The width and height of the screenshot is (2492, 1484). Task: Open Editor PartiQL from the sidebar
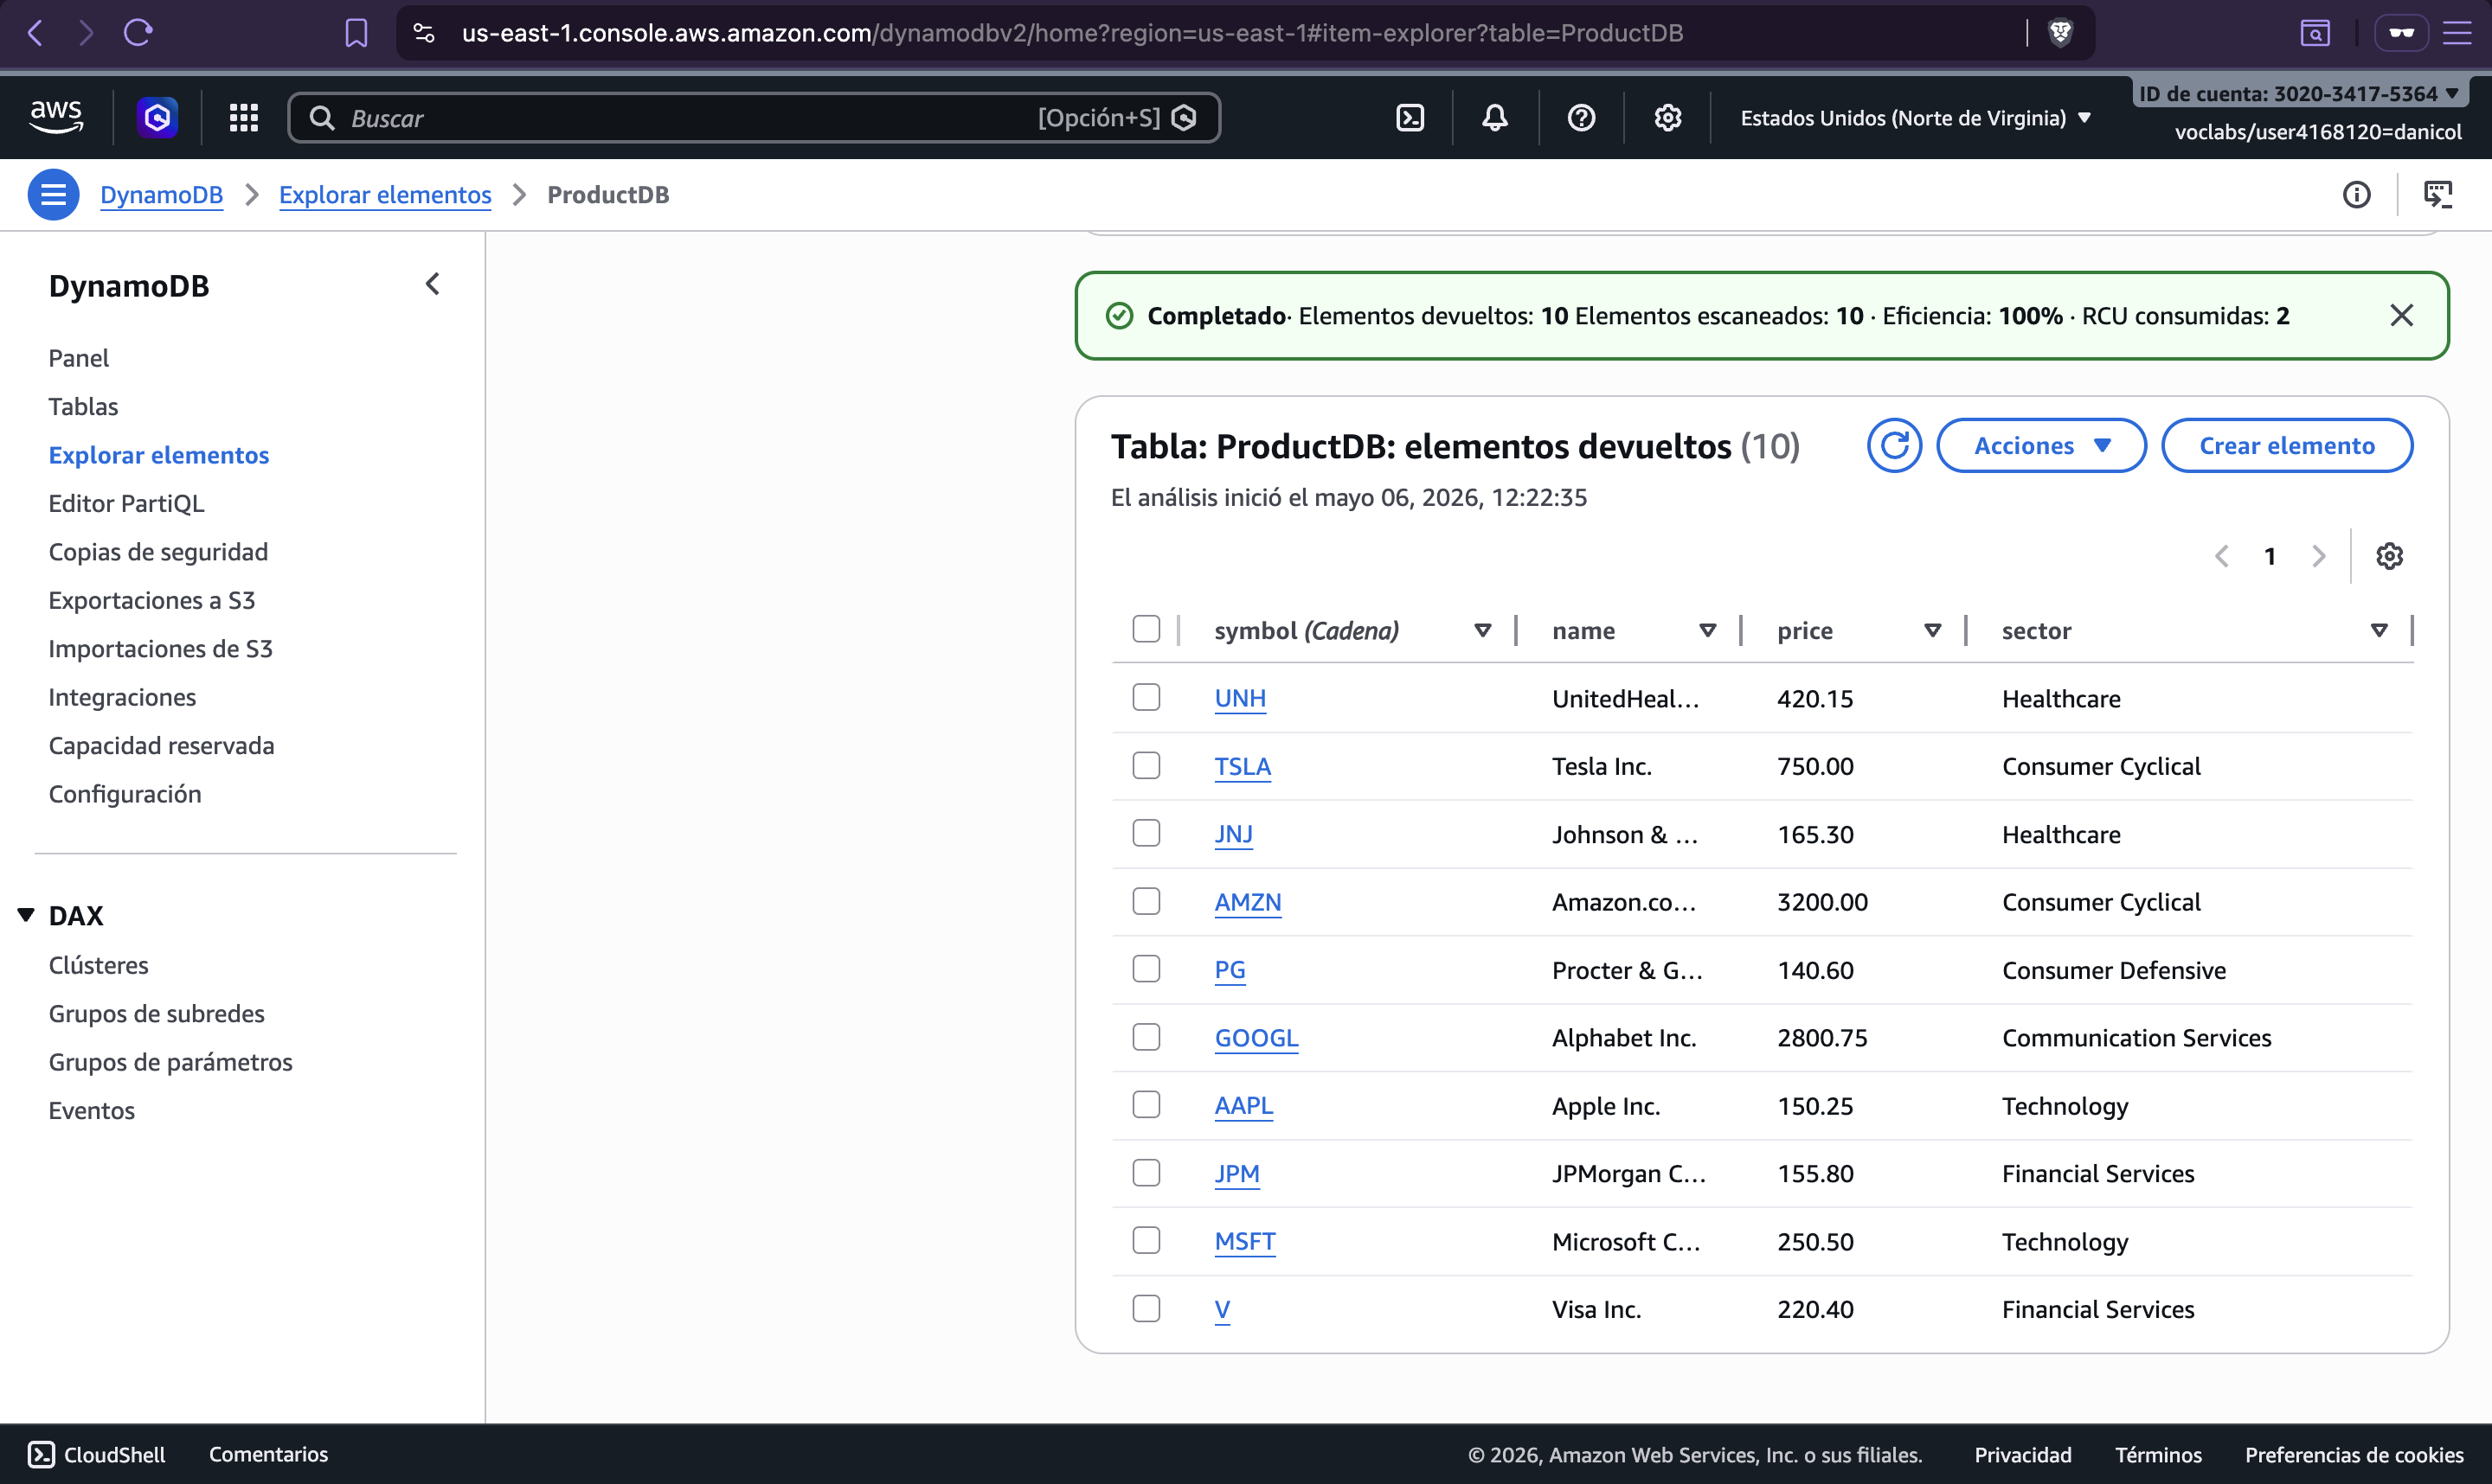pos(126,503)
